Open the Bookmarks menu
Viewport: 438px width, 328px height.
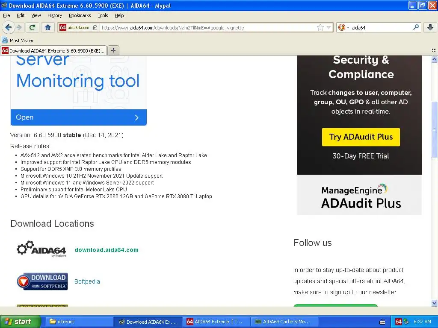(x=80, y=15)
